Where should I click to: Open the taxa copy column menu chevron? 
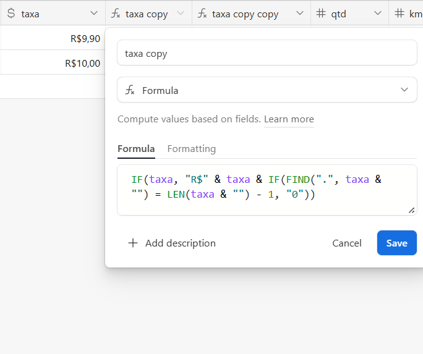181,13
